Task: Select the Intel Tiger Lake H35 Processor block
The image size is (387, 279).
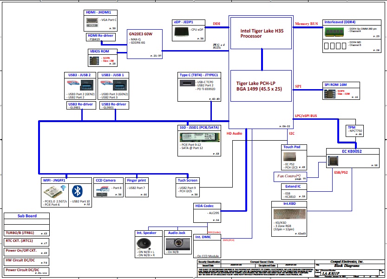Action: coord(261,33)
